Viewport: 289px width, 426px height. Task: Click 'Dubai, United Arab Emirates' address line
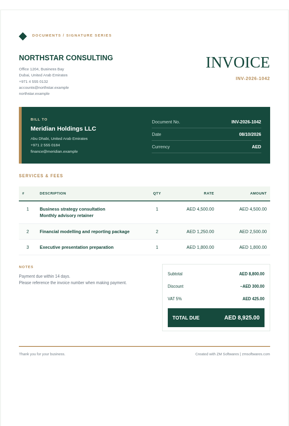point(43,75)
